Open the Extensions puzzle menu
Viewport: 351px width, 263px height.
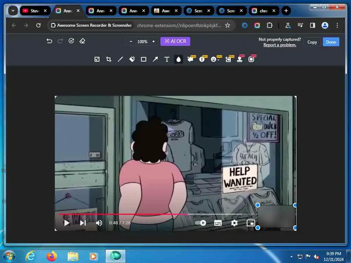click(269, 25)
